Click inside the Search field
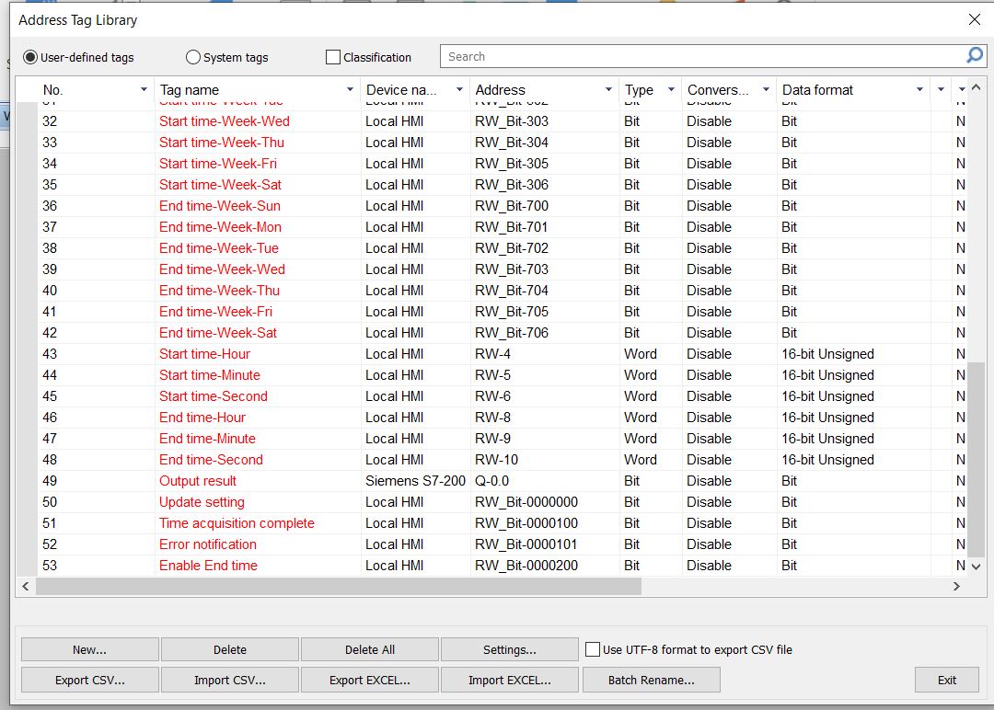 [699, 56]
